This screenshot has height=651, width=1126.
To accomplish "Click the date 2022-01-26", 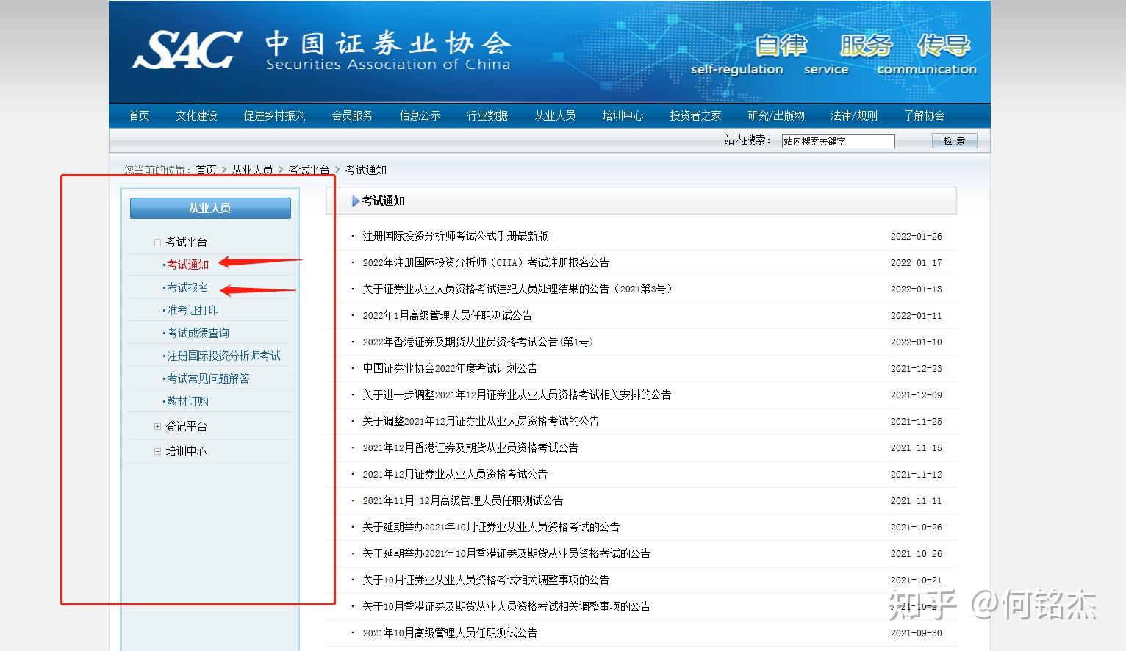I will (916, 237).
